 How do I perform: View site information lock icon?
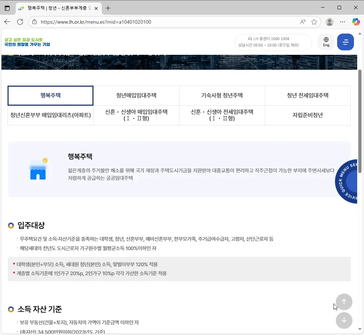click(34, 22)
